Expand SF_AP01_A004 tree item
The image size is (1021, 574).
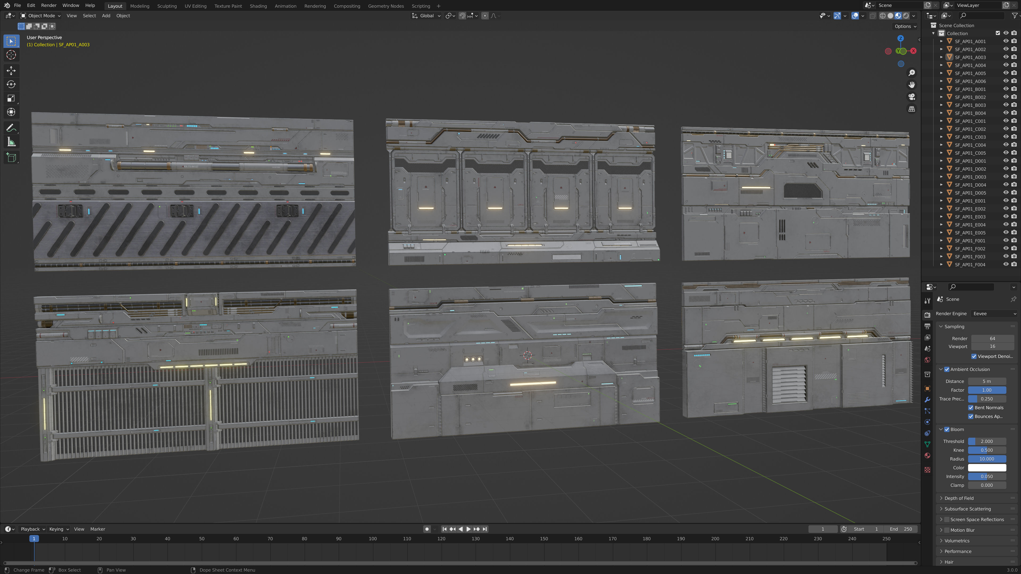point(941,65)
